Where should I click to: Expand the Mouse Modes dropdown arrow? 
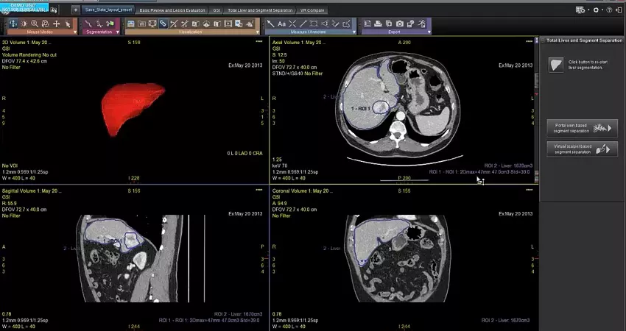coord(75,32)
